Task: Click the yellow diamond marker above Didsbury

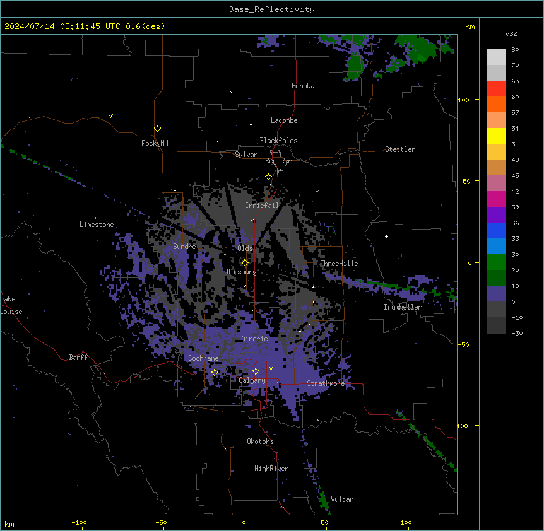Action: pos(245,262)
